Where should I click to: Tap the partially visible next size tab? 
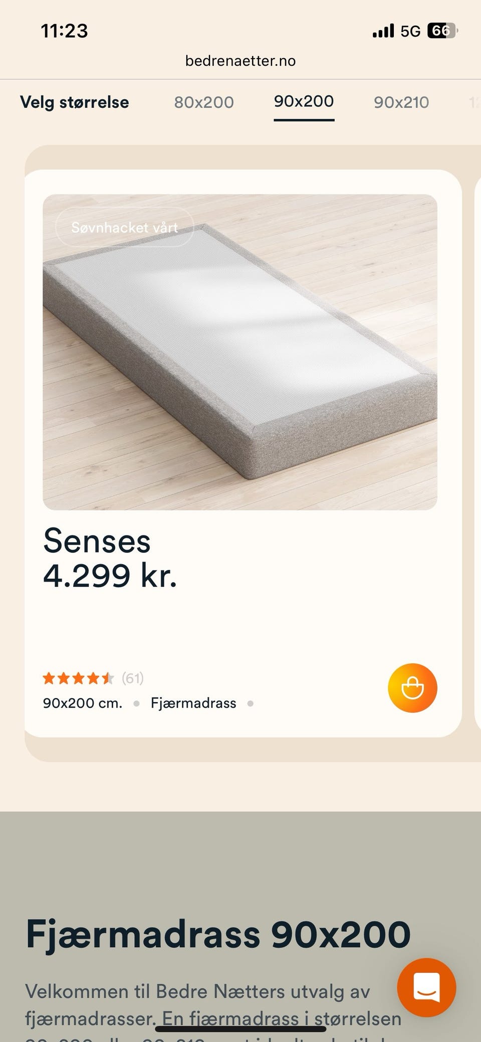point(474,102)
